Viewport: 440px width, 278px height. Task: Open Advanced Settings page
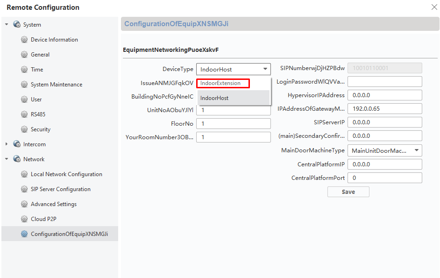tap(54, 204)
